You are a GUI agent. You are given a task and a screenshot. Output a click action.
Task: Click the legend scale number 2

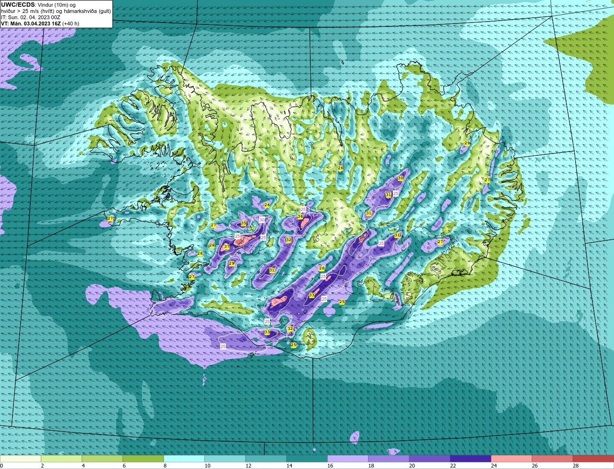coord(43,466)
